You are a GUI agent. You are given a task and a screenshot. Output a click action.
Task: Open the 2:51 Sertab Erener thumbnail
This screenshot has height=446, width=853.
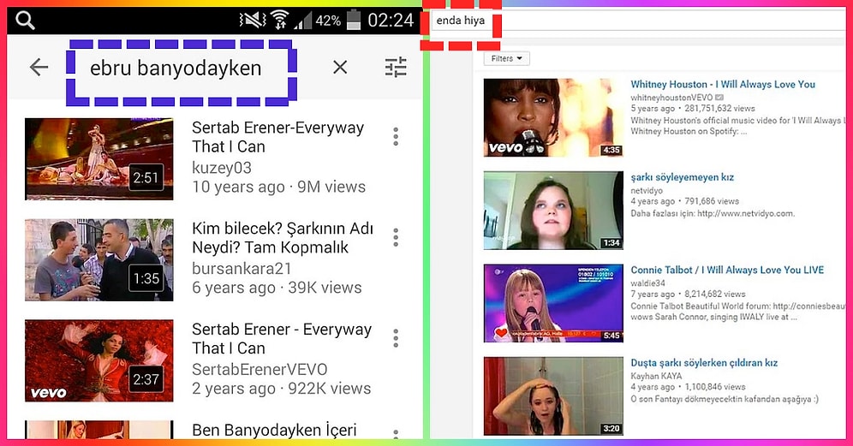coord(99,159)
